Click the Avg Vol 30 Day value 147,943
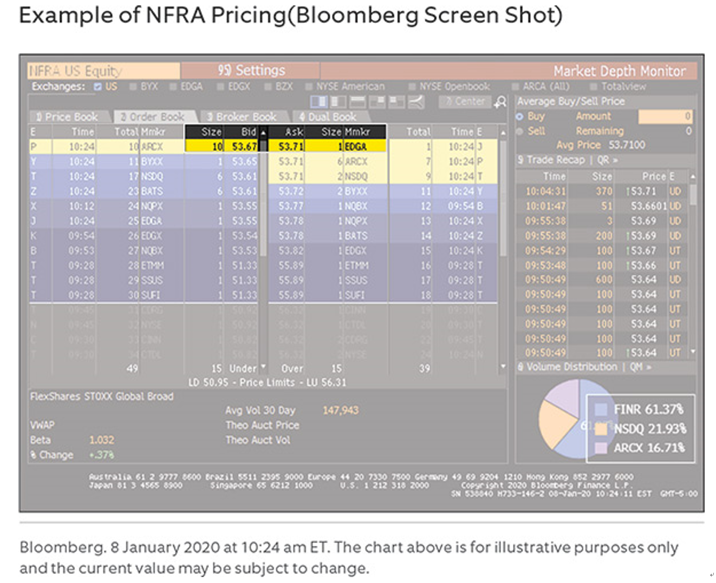716x583 pixels. (341, 410)
